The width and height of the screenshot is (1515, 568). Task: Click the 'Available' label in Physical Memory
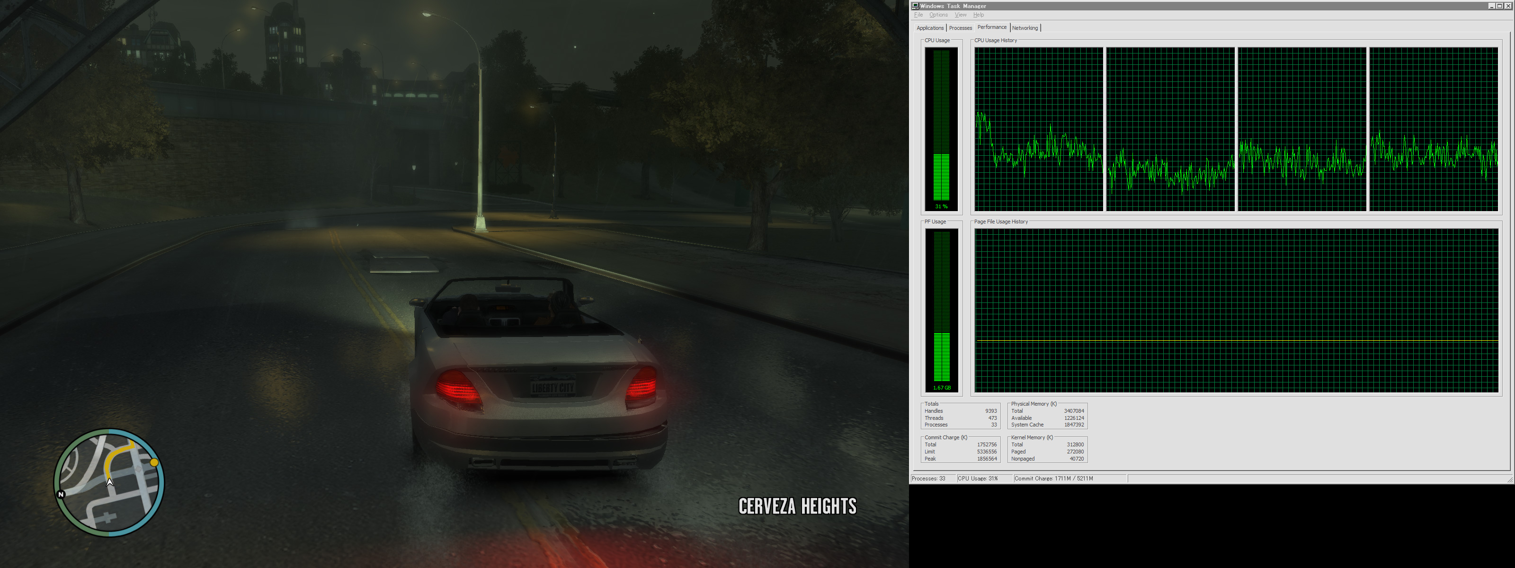[x=1022, y=418]
